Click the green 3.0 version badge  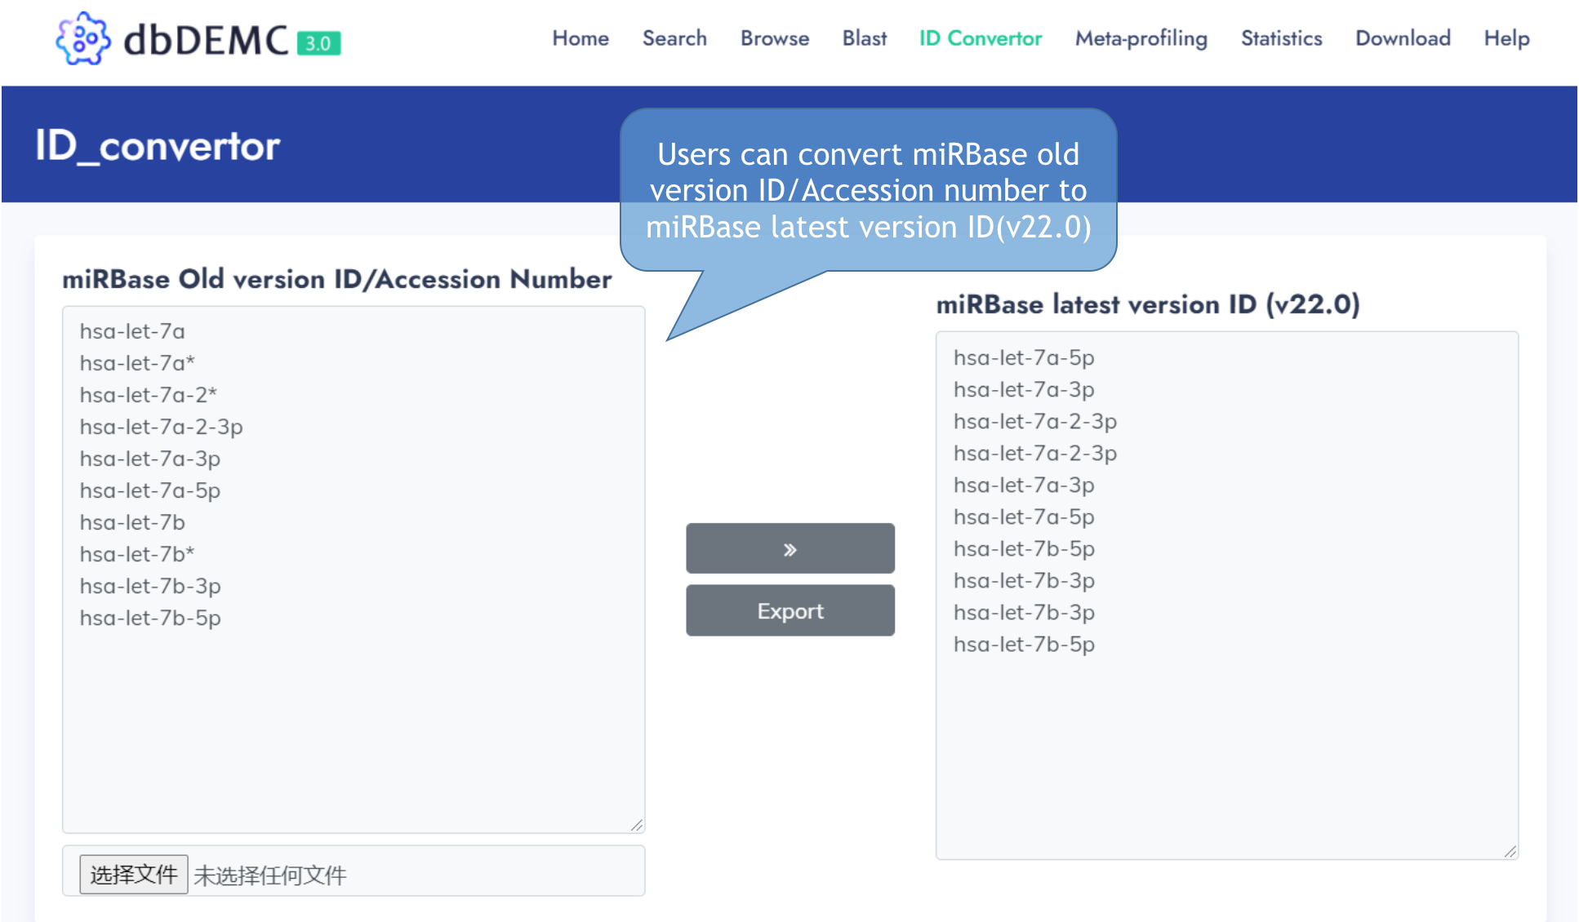coord(318,43)
